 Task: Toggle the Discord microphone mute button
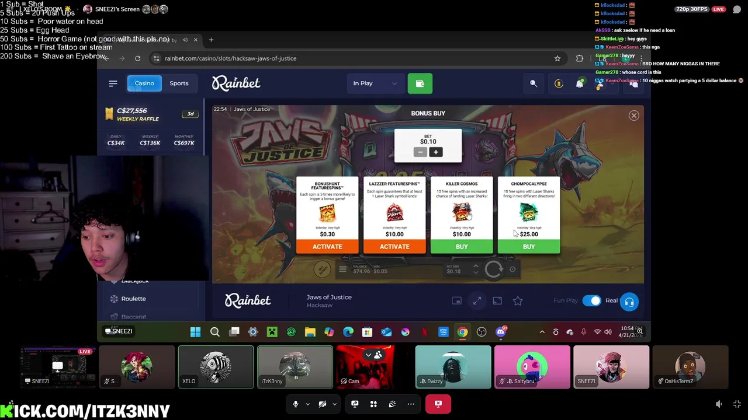click(x=296, y=404)
